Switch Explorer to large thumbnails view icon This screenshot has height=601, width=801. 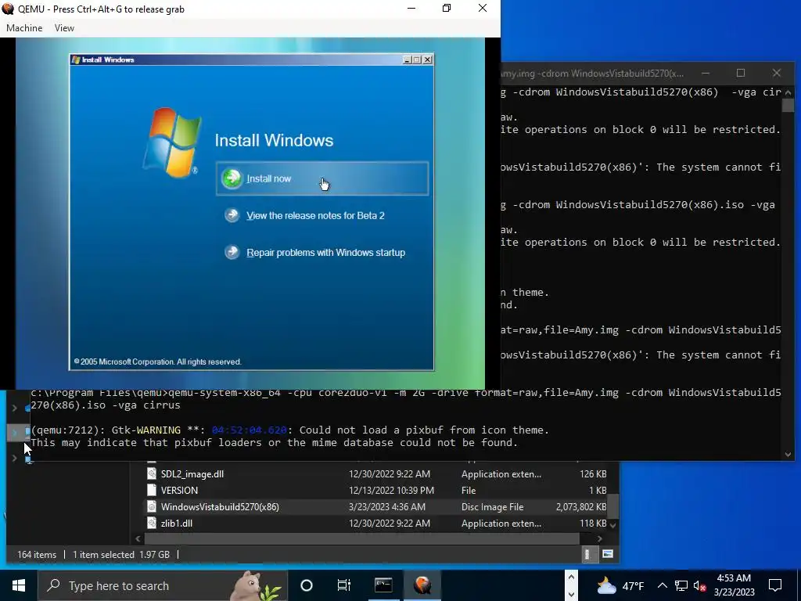[x=607, y=554]
